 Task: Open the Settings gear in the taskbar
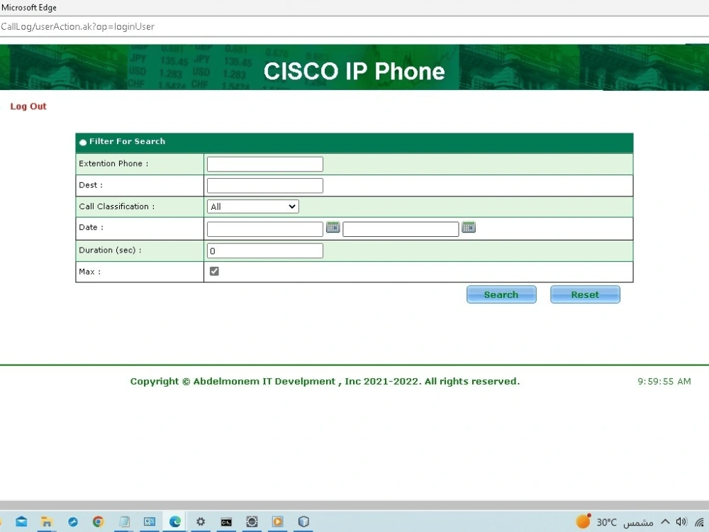click(x=201, y=521)
